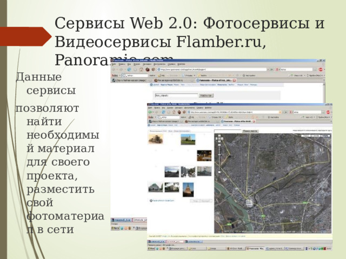
Task: Open Справка menu in back browser window
Action: pyautogui.click(x=171, y=64)
